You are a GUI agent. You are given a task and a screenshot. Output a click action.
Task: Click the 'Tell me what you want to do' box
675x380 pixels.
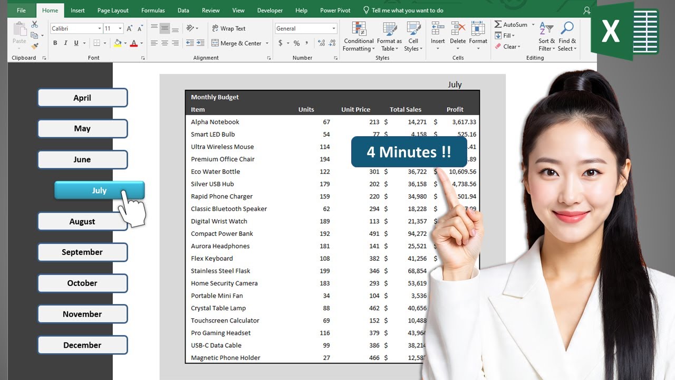403,10
